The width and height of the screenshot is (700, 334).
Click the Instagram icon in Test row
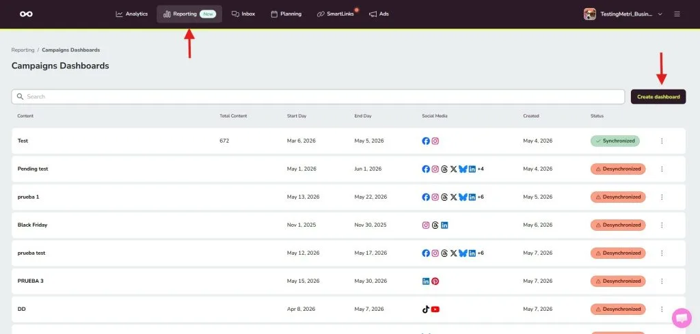(x=435, y=141)
